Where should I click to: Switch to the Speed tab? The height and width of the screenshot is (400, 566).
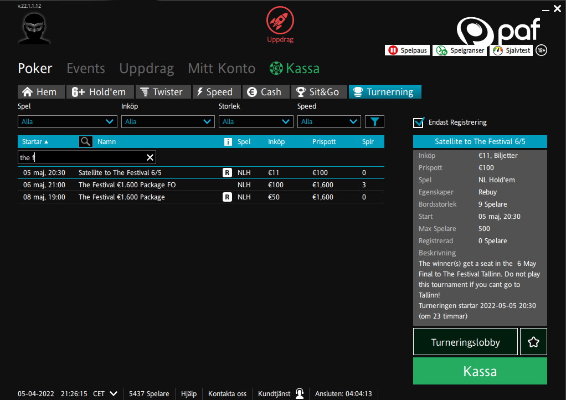216,92
